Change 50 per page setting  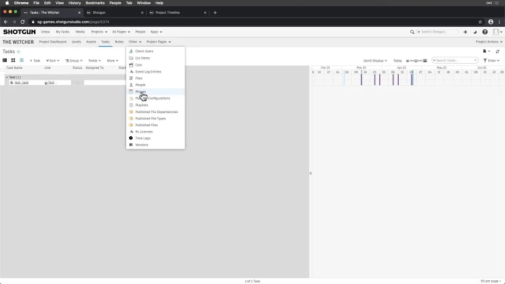[x=491, y=281]
